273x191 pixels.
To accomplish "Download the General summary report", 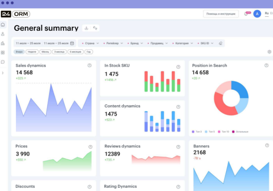I will coord(86,28).
